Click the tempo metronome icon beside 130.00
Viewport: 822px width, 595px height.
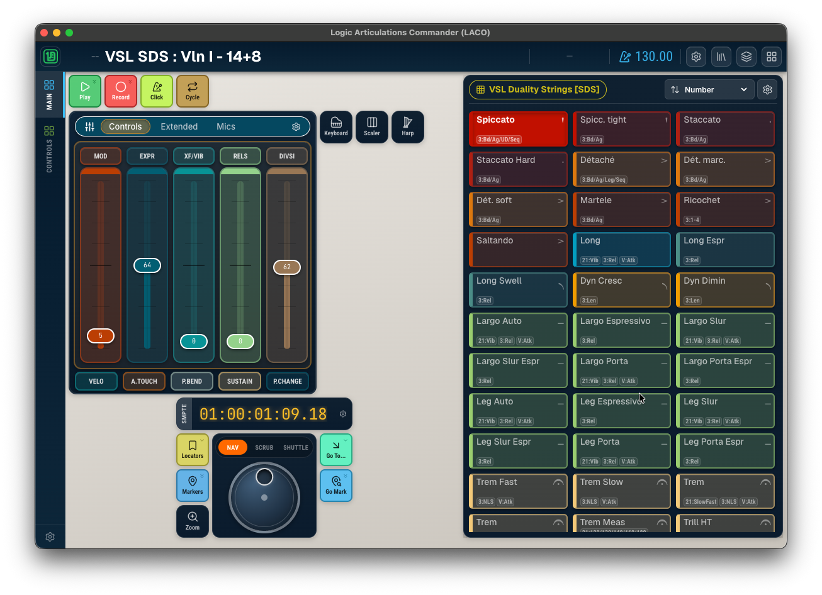(625, 57)
